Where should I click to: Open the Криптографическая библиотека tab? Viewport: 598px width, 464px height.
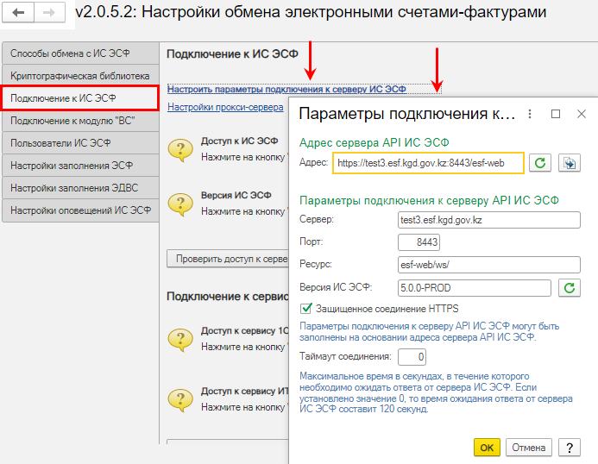click(x=80, y=76)
